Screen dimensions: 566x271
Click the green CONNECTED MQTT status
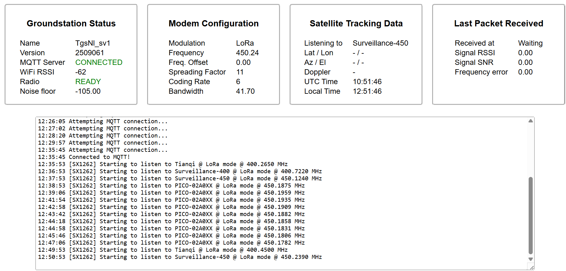[x=99, y=62]
